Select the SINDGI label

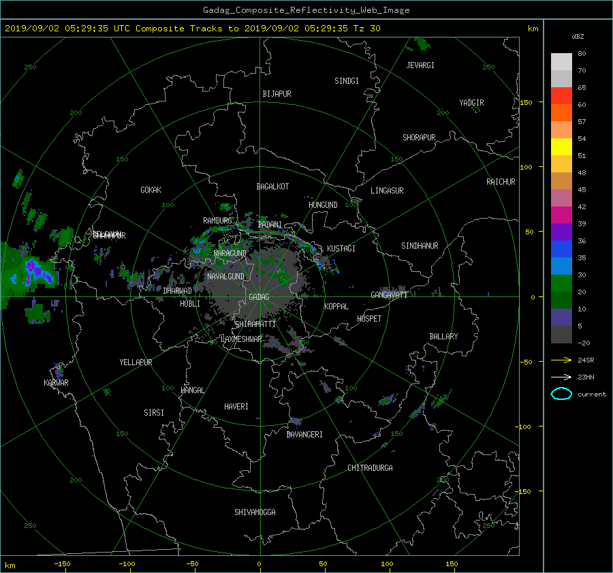click(347, 81)
